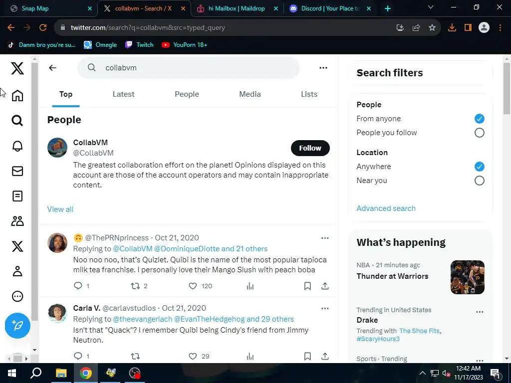Open Profile icon in sidebar
This screenshot has height=383, width=511.
[x=17, y=271]
